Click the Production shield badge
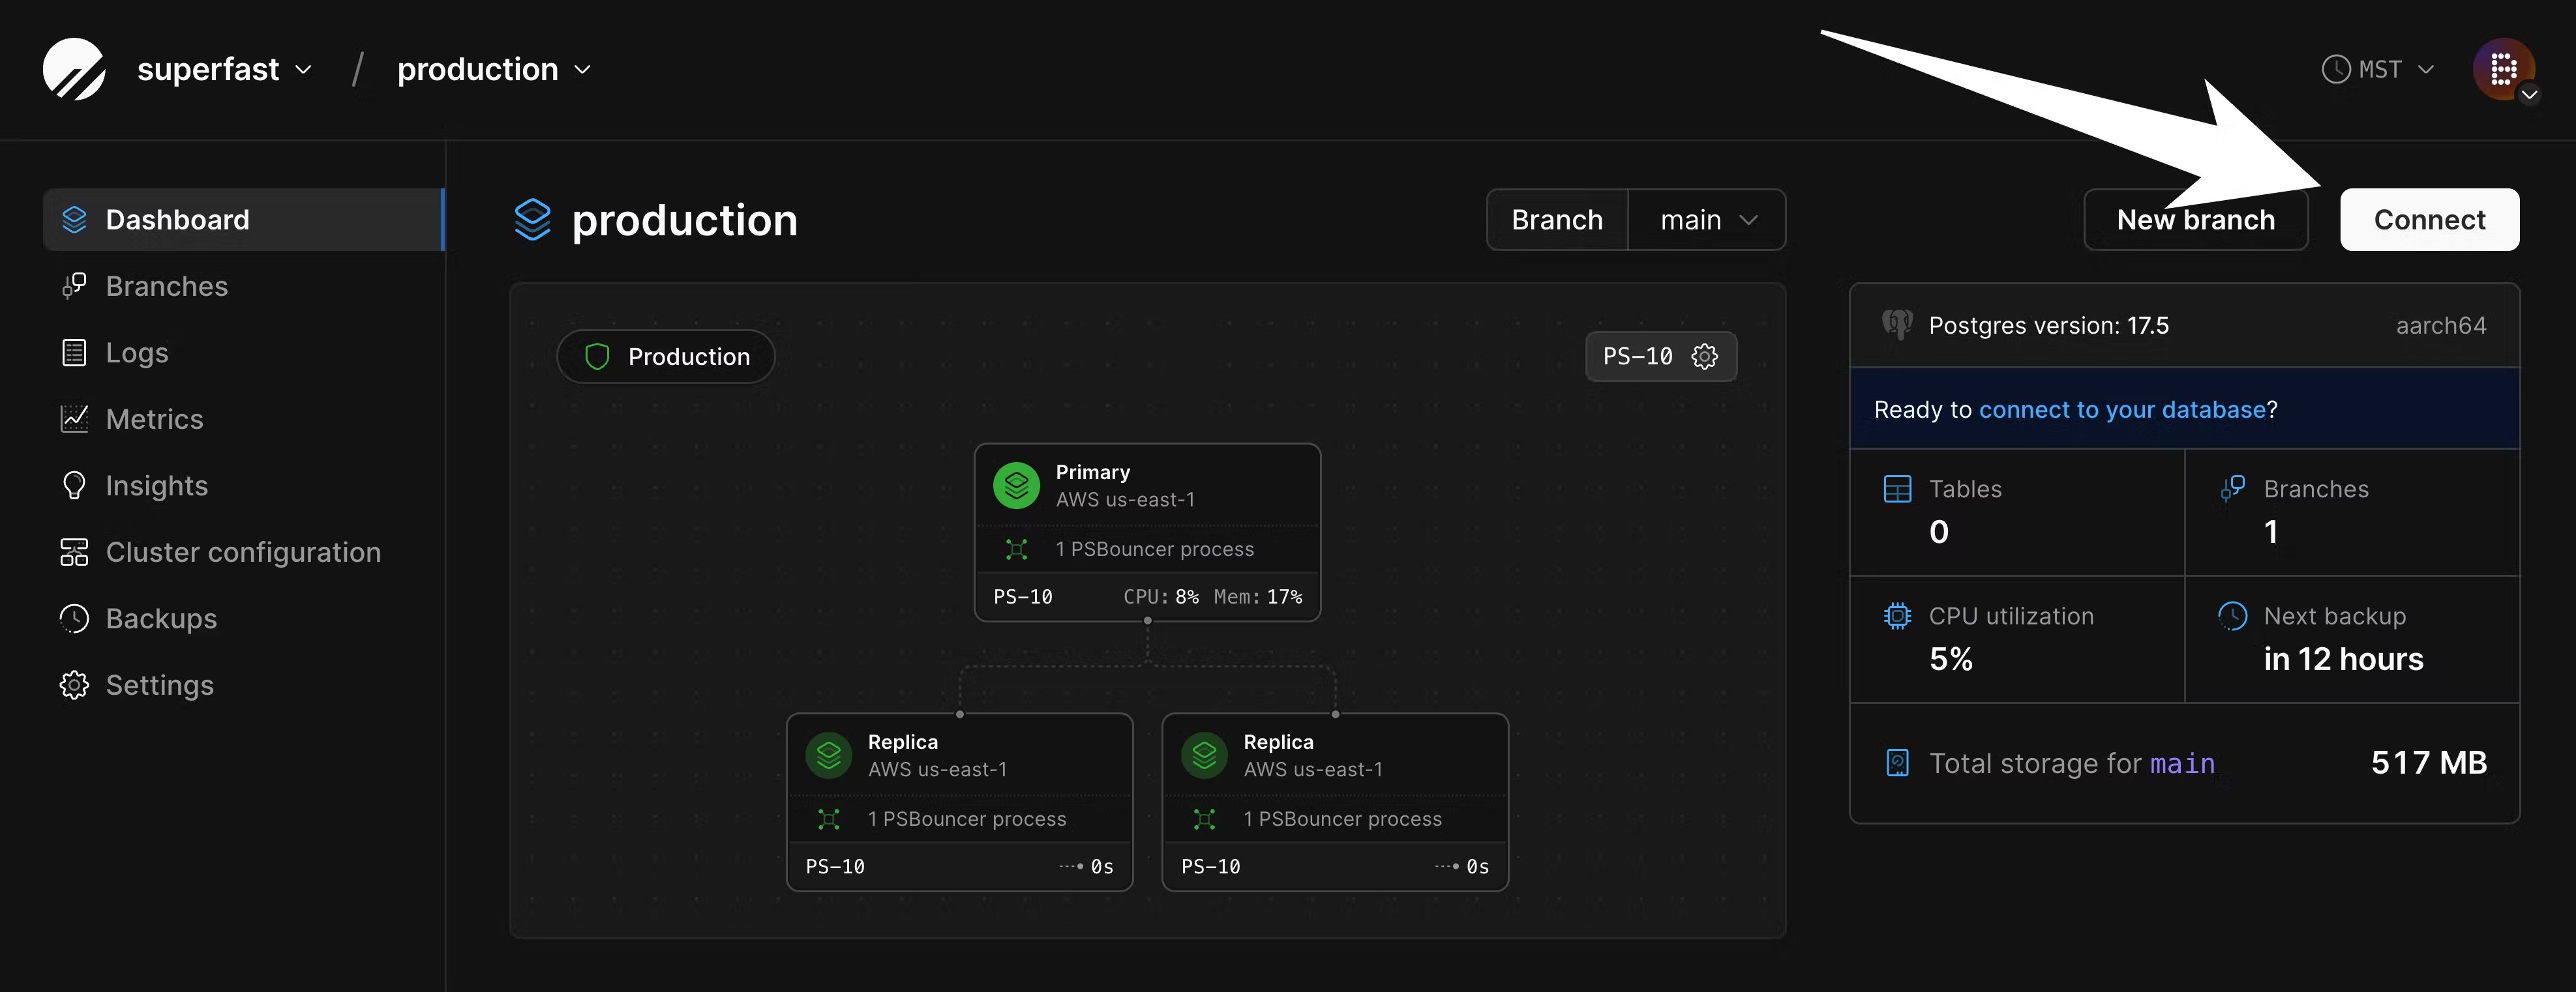This screenshot has width=2576, height=992. pyautogui.click(x=666, y=357)
